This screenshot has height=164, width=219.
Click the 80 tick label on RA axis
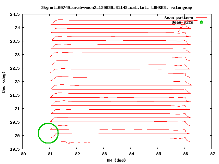[24, 154]
